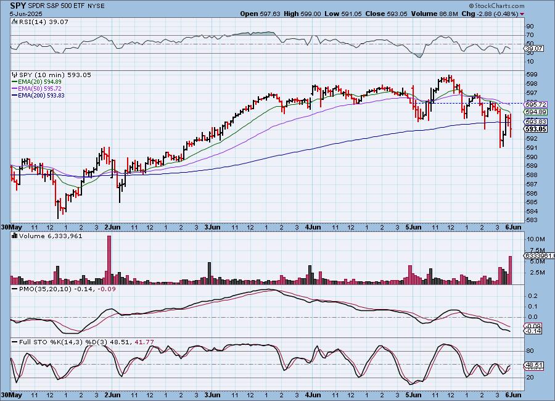Click the EMA(50) 595.72 legend text
This screenshot has height=401, width=555.
[39, 89]
